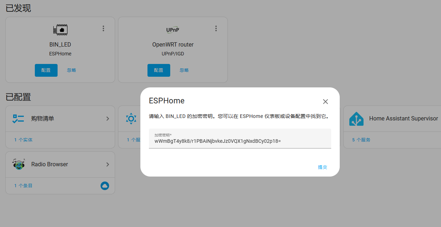Click the Radio Browser integration title
441x227 pixels.
click(50, 164)
